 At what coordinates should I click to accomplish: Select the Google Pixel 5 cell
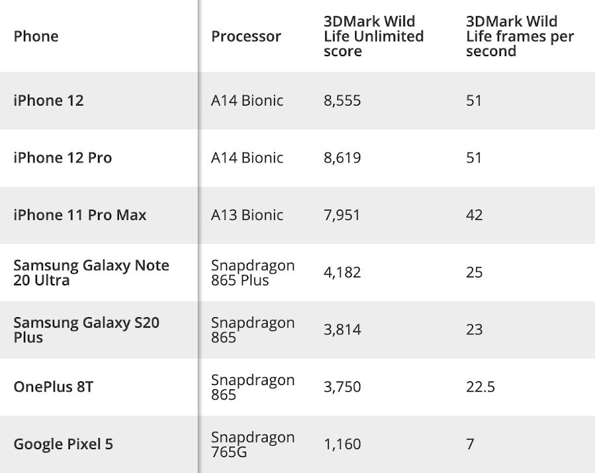pos(63,444)
